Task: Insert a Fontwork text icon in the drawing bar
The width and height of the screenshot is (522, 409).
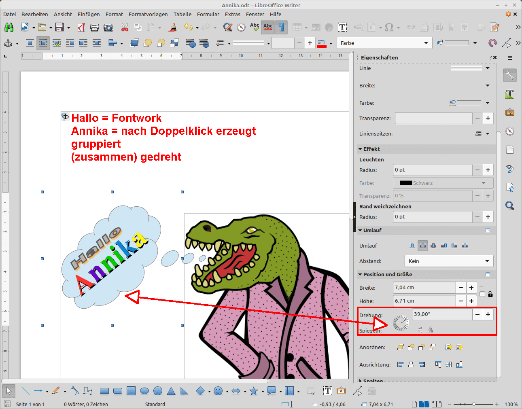Action: pyautogui.click(x=341, y=391)
